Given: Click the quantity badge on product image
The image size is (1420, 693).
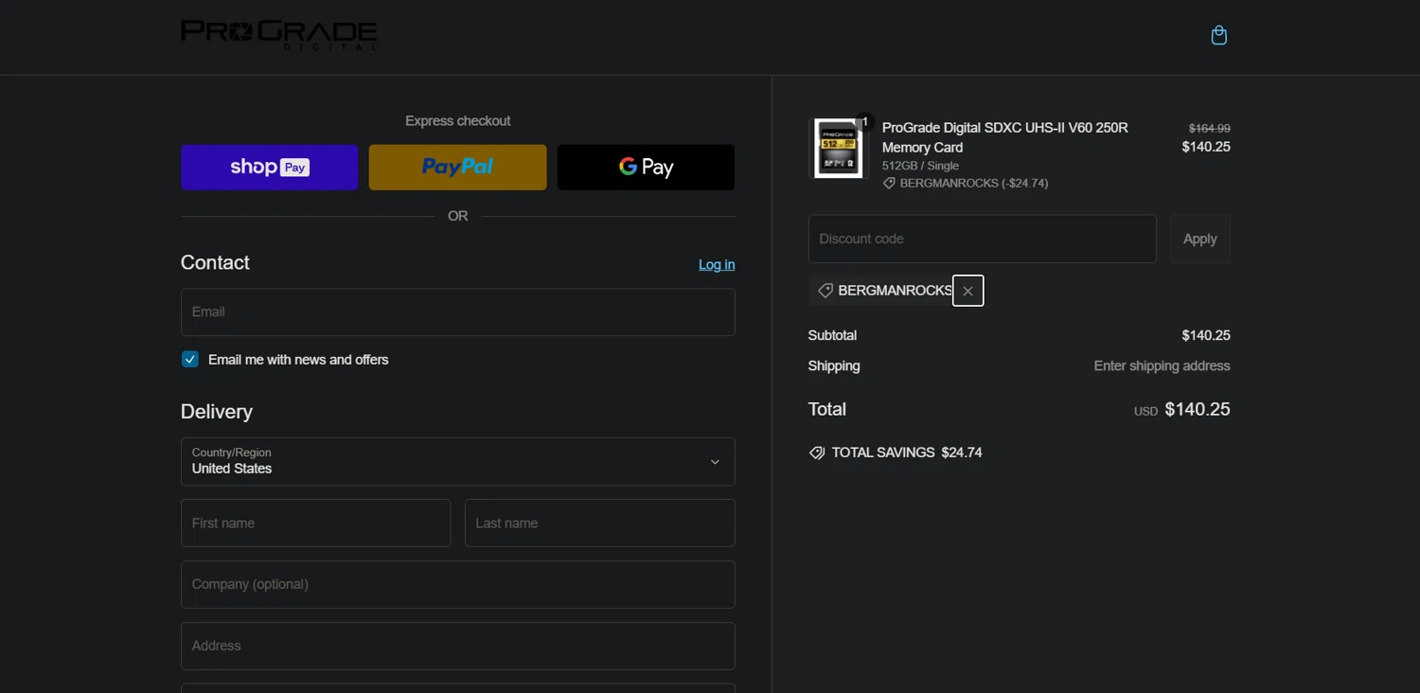Looking at the screenshot, I should point(864,122).
